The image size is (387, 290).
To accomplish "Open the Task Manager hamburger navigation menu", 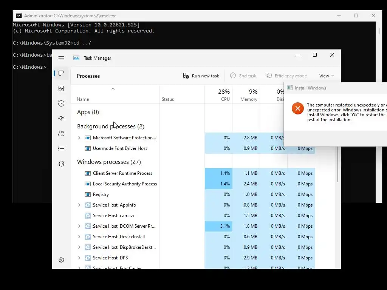I will point(61,58).
